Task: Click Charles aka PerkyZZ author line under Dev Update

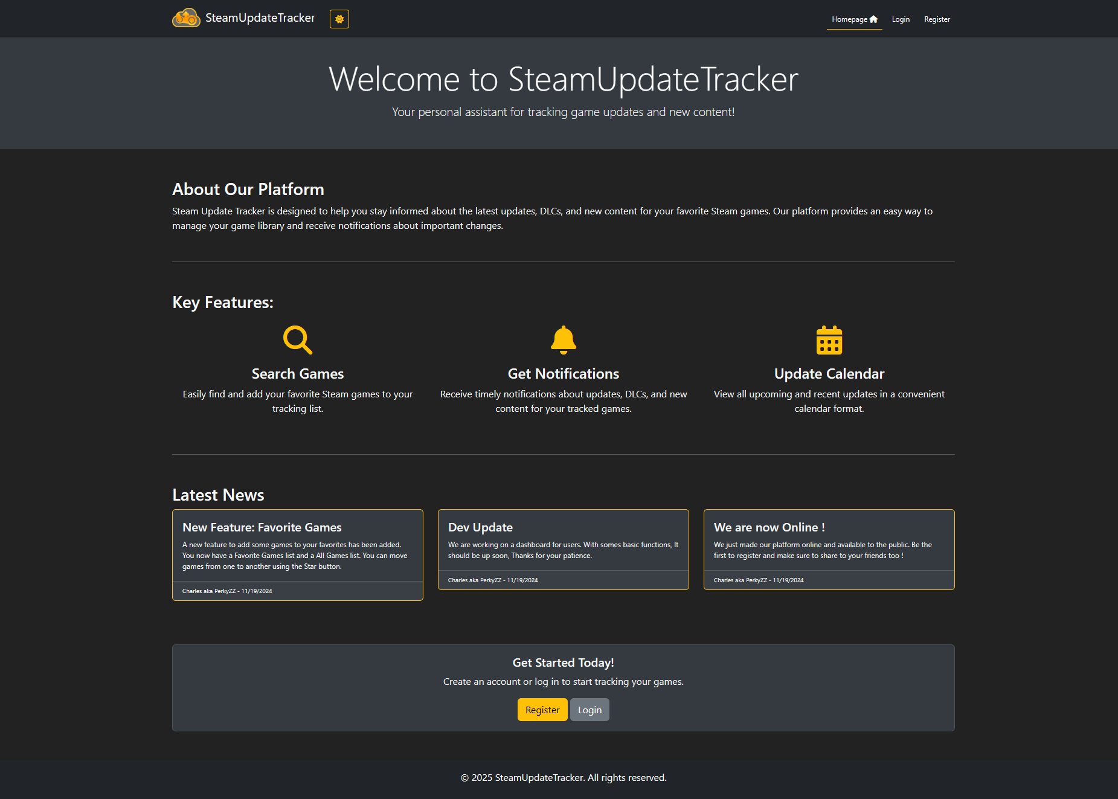Action: (492, 580)
